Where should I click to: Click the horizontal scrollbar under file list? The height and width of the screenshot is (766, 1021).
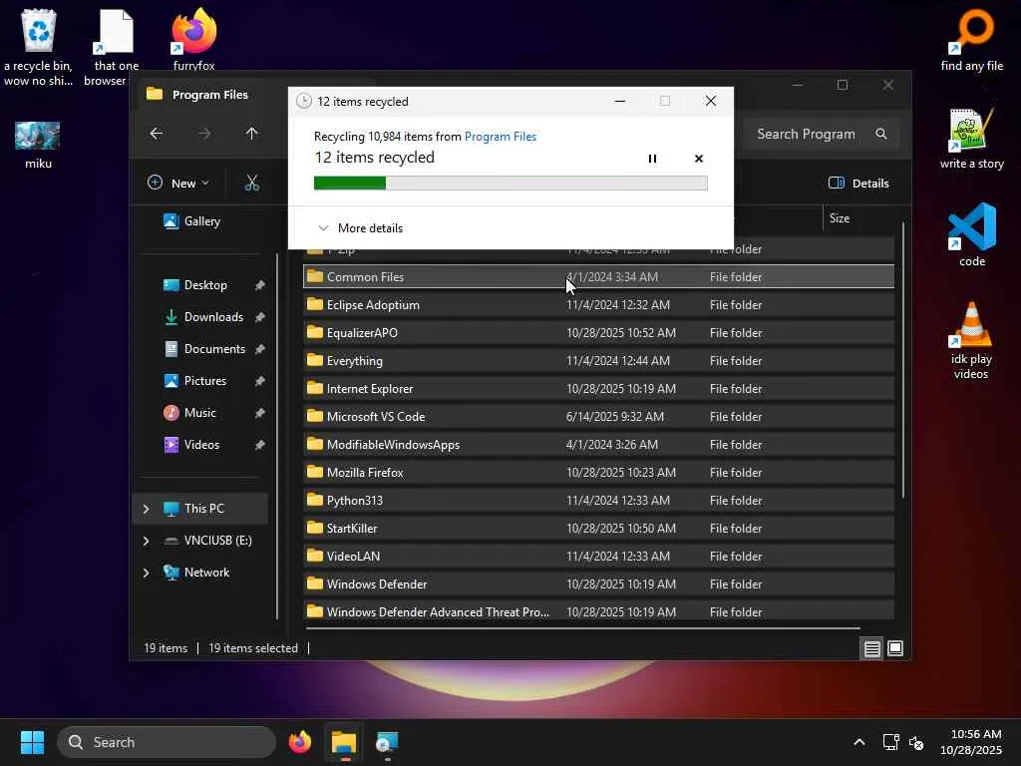(582, 628)
